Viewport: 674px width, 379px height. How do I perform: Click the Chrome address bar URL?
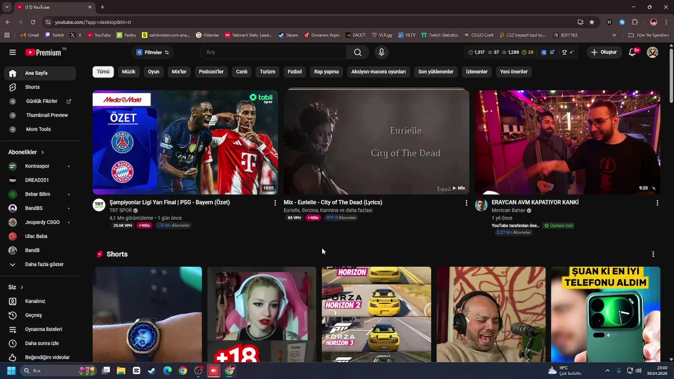(x=93, y=22)
